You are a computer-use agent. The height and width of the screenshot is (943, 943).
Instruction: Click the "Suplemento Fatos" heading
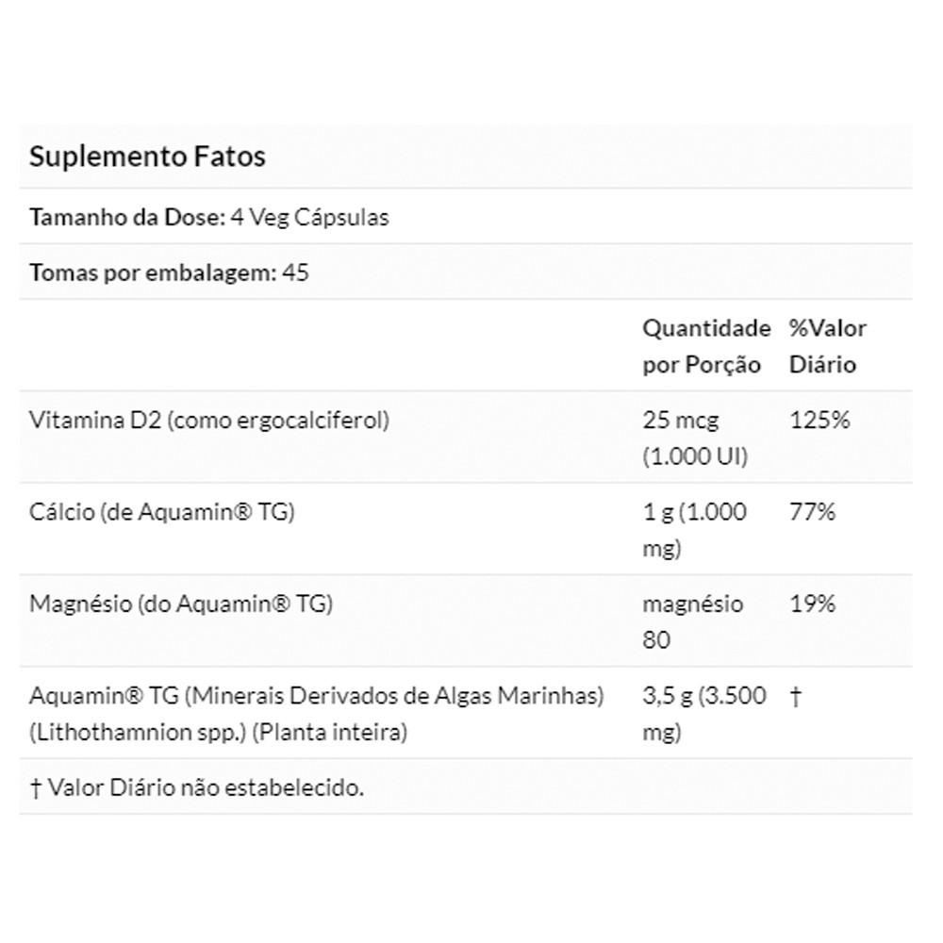(x=147, y=157)
